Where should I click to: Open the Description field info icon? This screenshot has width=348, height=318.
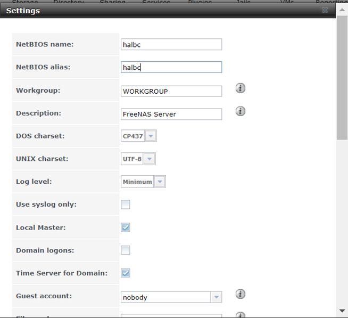coord(241,111)
